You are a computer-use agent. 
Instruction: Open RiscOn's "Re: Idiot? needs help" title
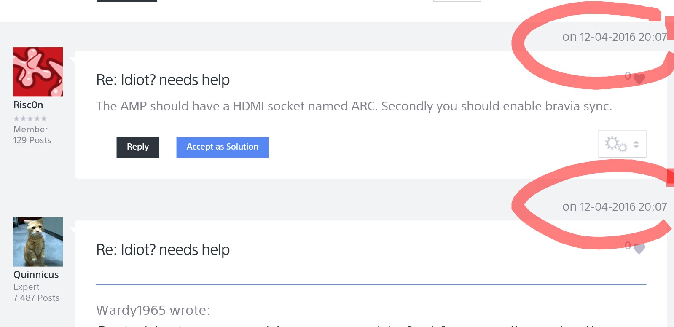point(163,80)
